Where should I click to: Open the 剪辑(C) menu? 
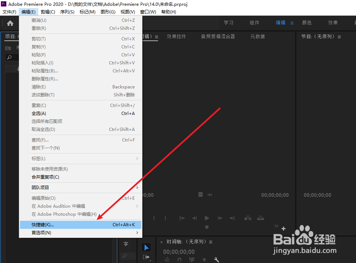coord(48,12)
